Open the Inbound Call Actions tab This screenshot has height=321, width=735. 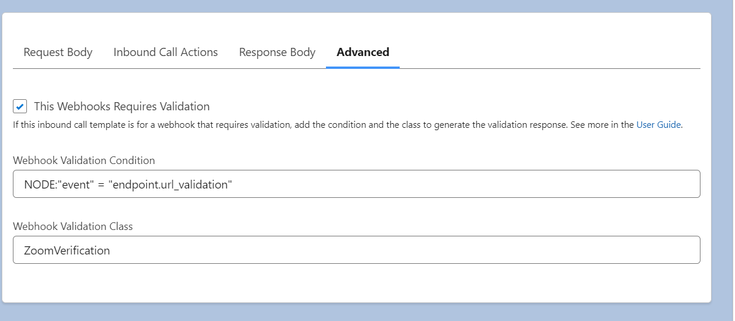pyautogui.click(x=166, y=53)
